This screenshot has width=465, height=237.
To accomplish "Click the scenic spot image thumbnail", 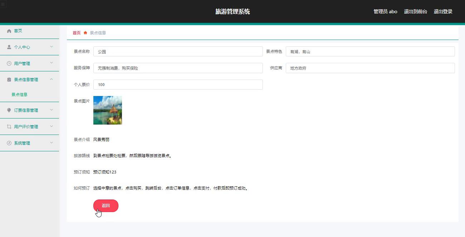I will (107, 110).
